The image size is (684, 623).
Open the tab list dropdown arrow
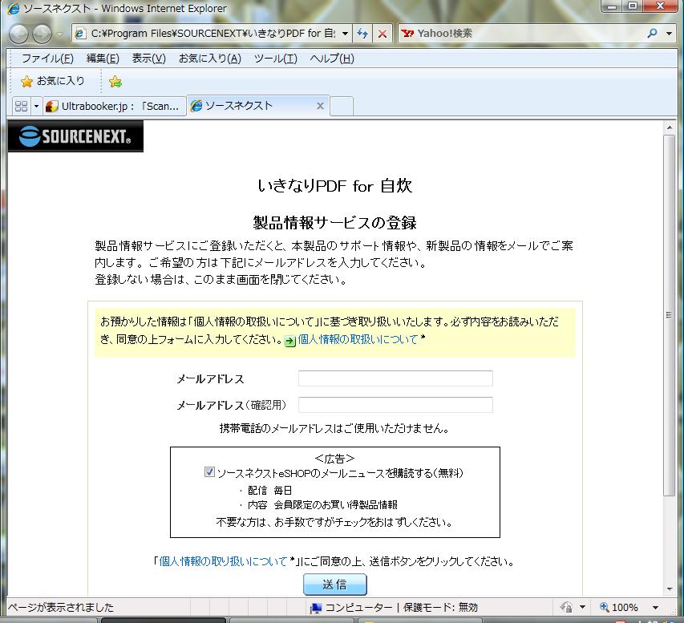(36, 107)
